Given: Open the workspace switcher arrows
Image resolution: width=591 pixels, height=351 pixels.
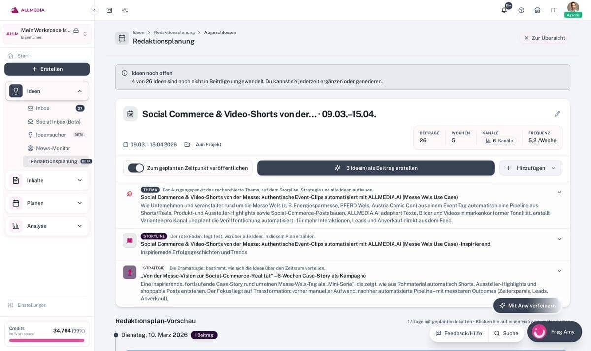Looking at the screenshot, I should click(x=85, y=34).
